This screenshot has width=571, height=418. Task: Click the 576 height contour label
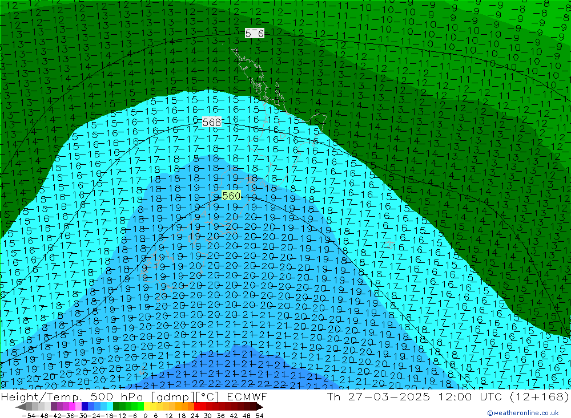pyautogui.click(x=254, y=34)
